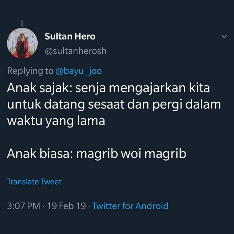
Task: Click the line starting with Anak sajak
Action: point(109,88)
